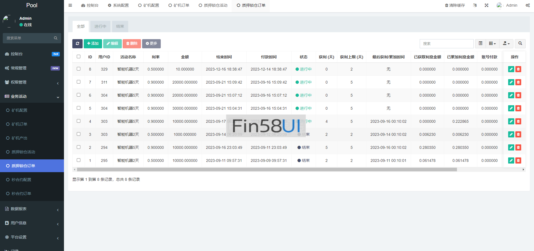The height and width of the screenshot is (251, 534).
Task: Click green edit icon for order ID 8
Action: click(x=511, y=69)
